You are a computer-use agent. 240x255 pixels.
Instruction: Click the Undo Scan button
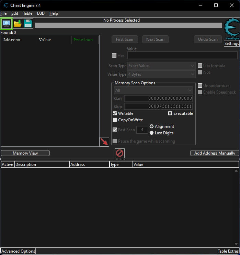[208, 39]
